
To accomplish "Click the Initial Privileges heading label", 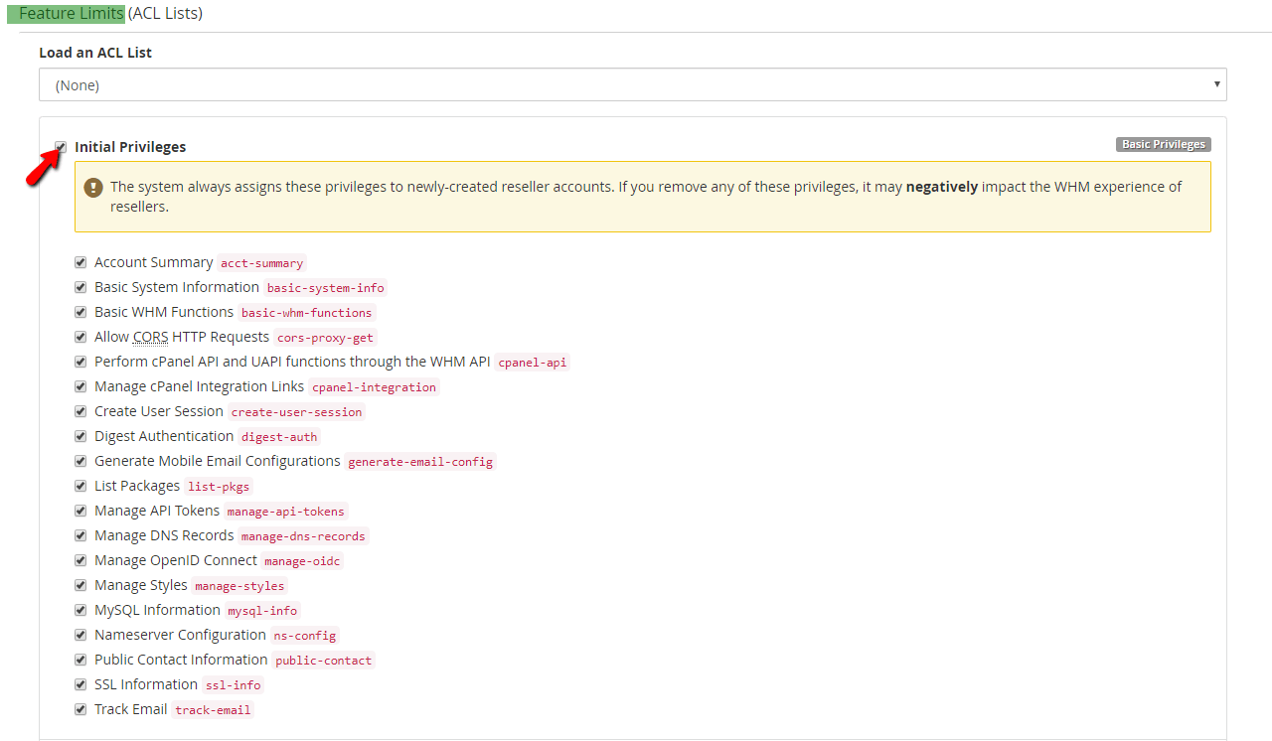I will 130,147.
